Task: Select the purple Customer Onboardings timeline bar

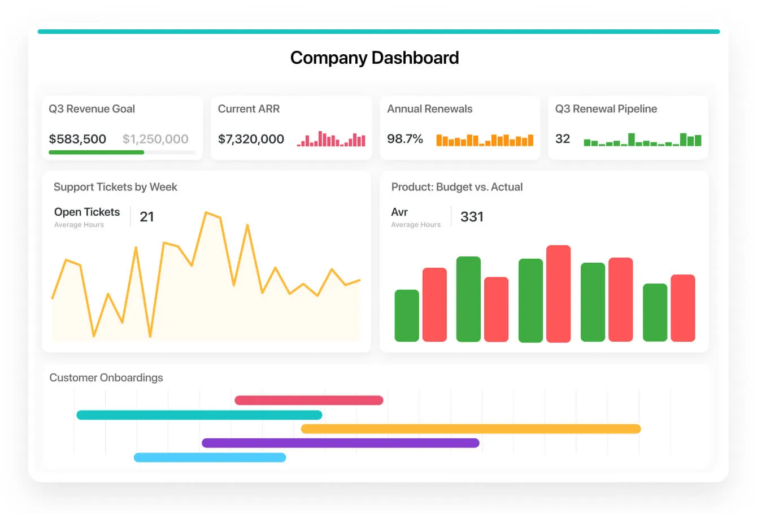Action: 341,443
